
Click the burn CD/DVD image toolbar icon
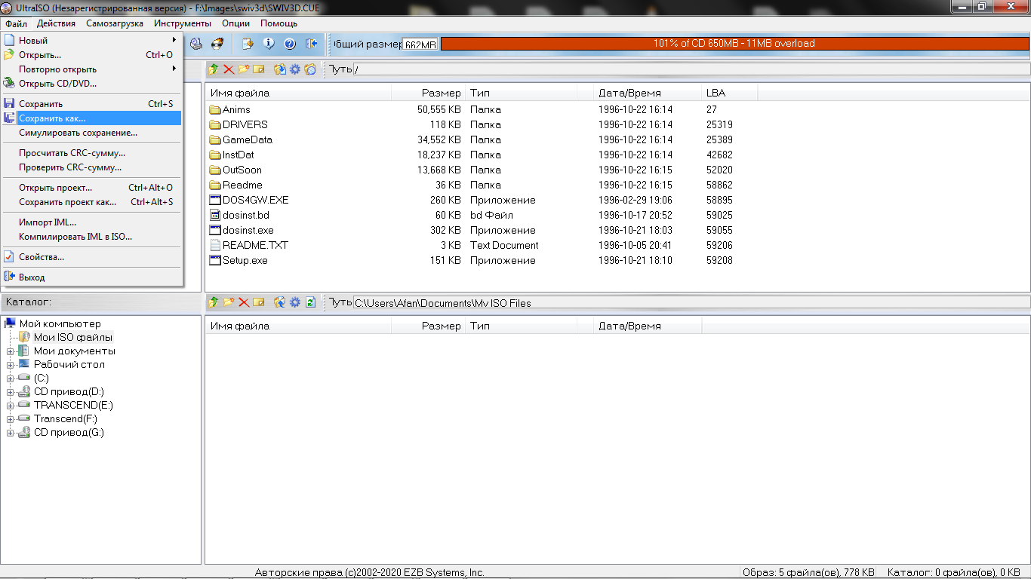point(217,44)
